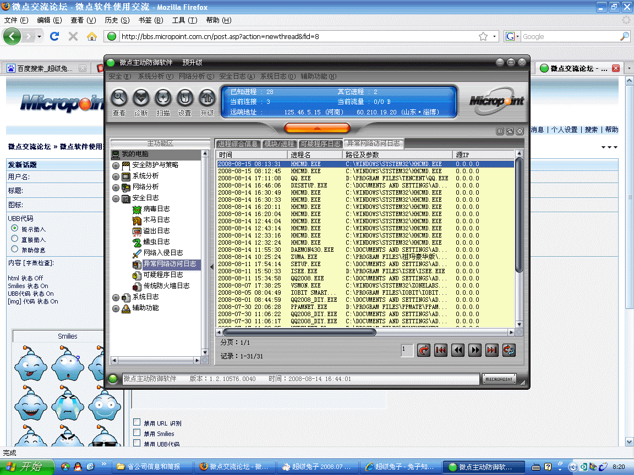Click the MICROPOINT button in status bar
Screen dimensions: 634x475
499,379
